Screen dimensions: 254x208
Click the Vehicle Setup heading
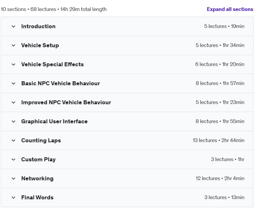click(x=40, y=46)
